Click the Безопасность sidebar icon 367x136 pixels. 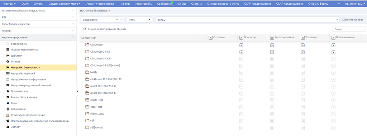coord(8,44)
